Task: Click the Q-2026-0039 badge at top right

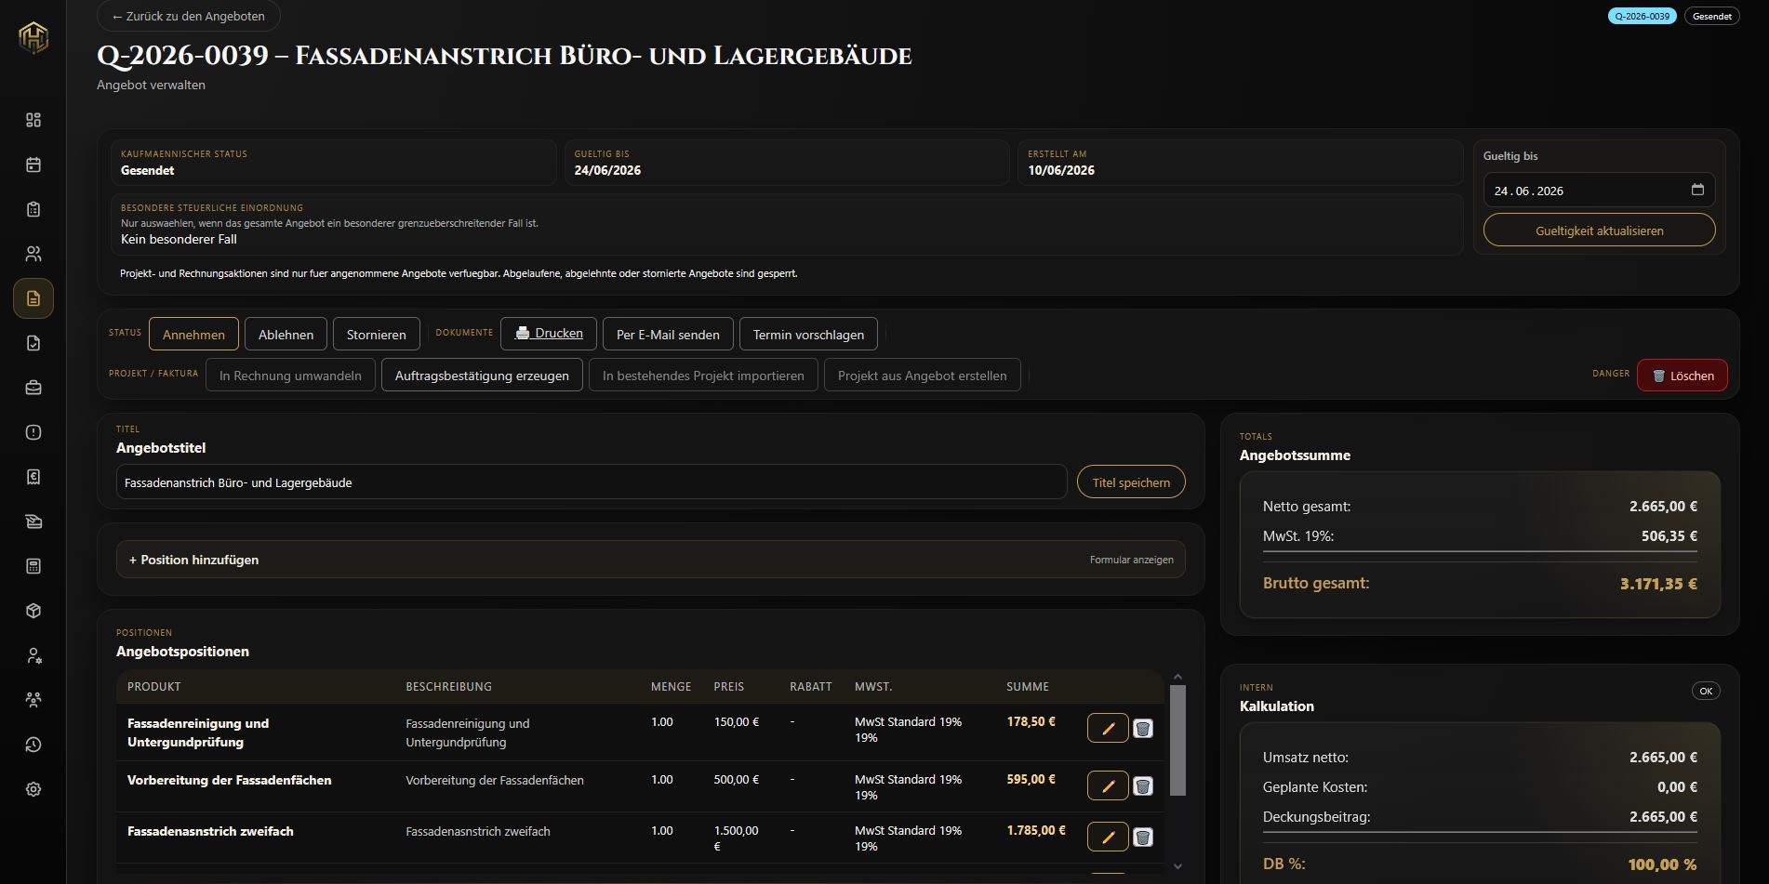Action: click(1643, 16)
